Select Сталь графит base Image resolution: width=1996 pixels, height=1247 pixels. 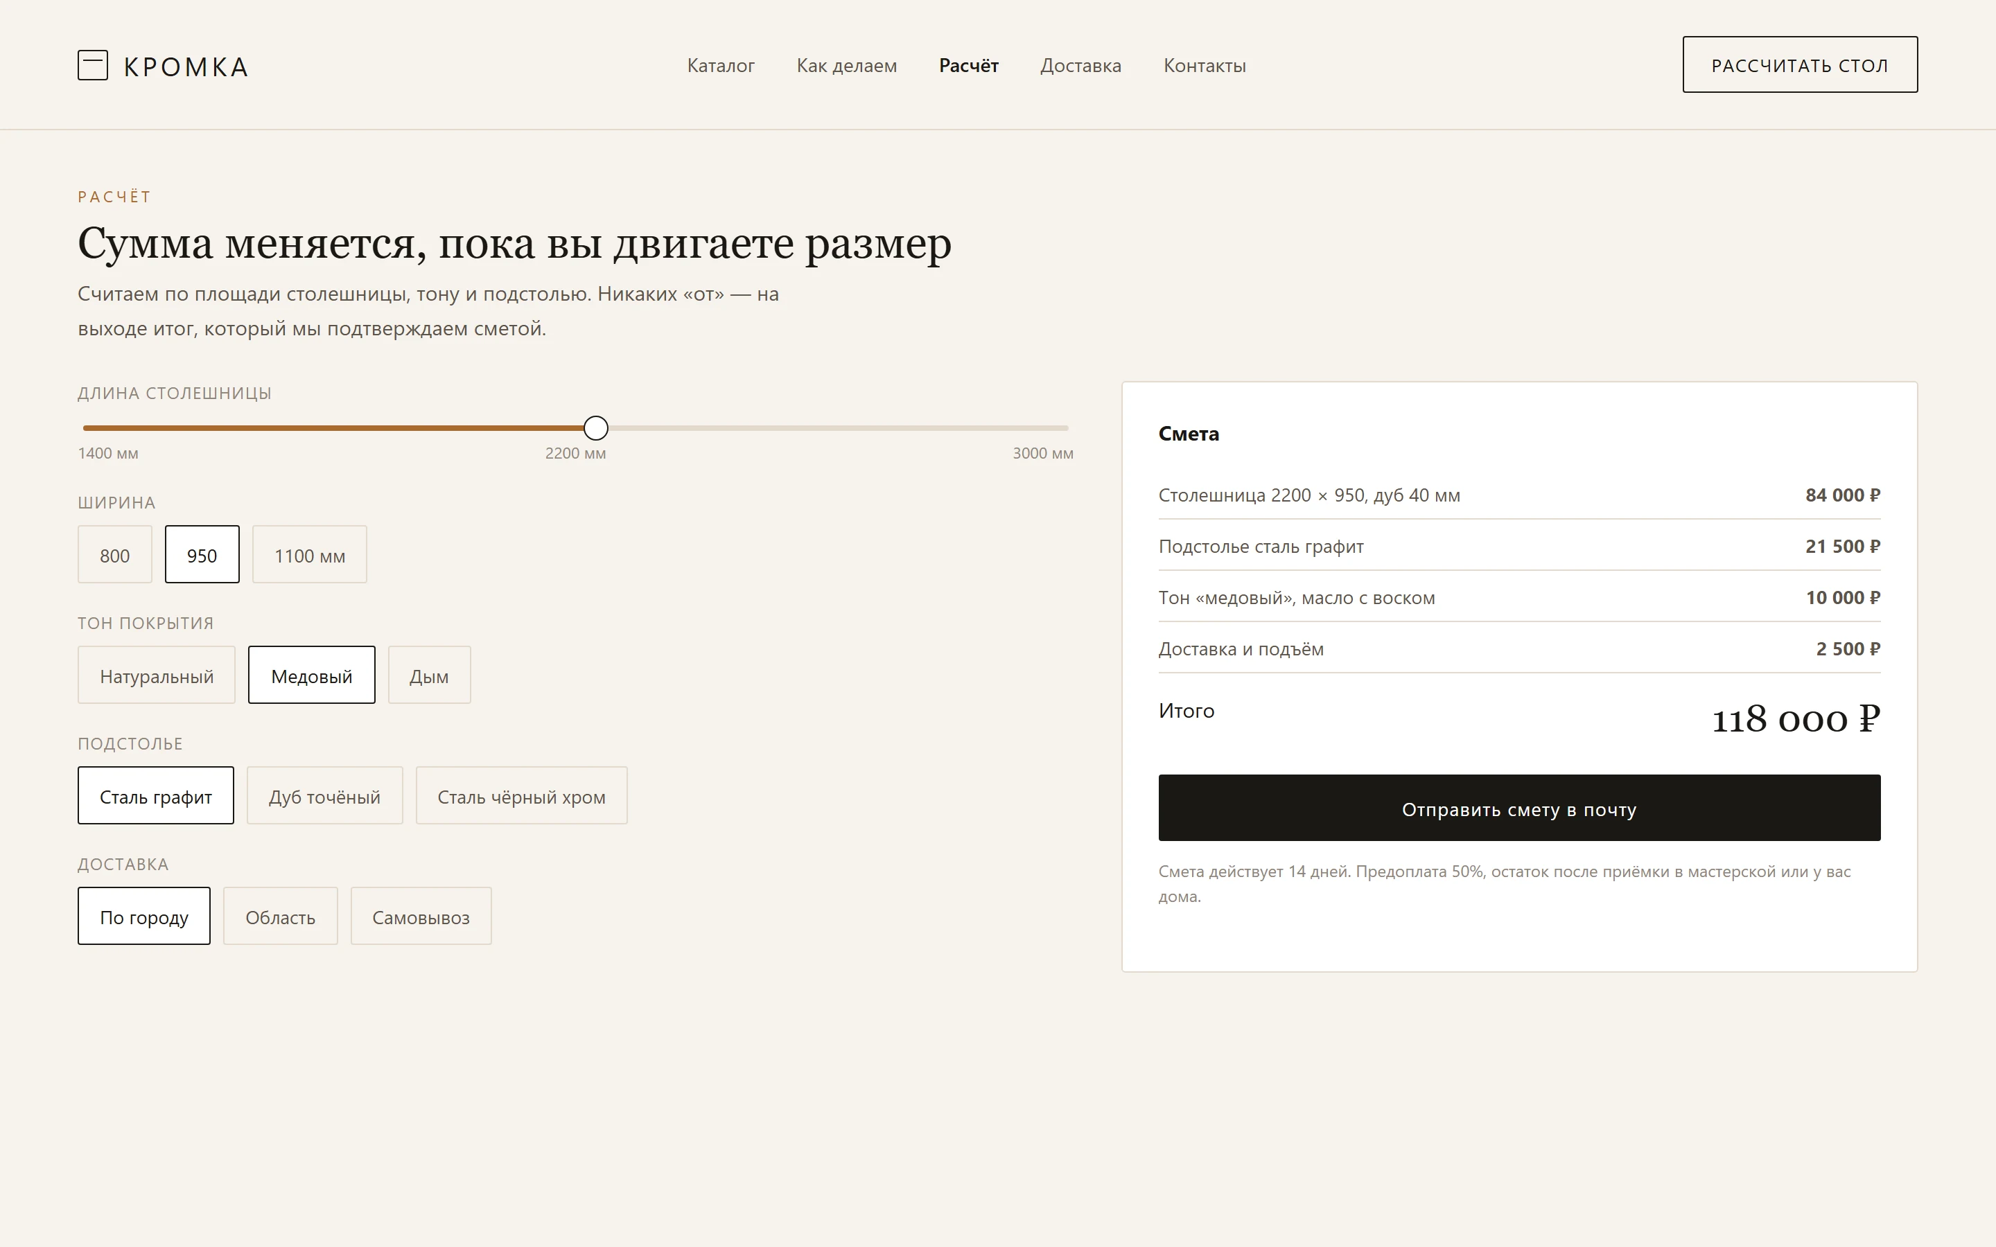(x=156, y=796)
